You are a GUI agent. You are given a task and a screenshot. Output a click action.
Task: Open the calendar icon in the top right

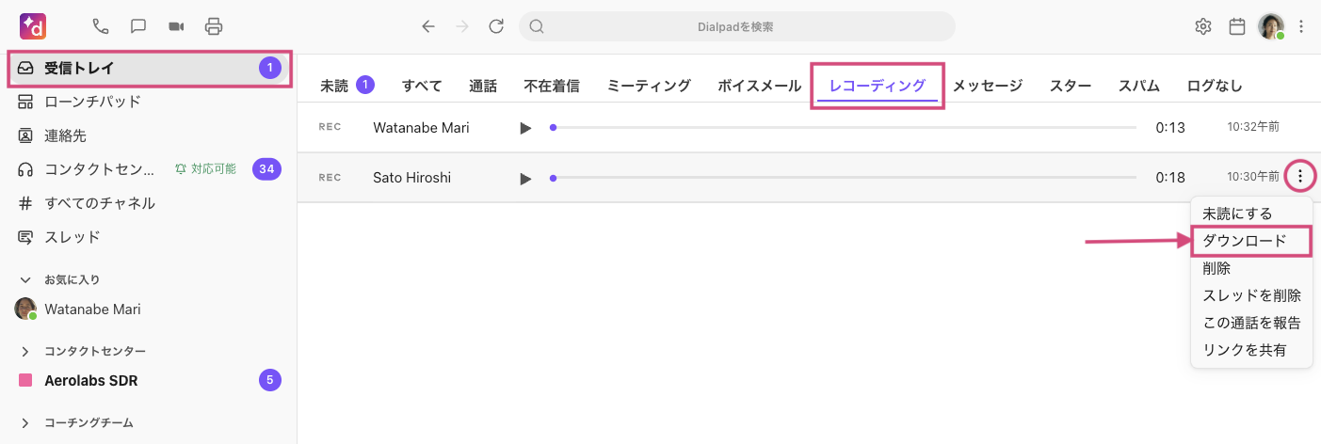pos(1237,26)
